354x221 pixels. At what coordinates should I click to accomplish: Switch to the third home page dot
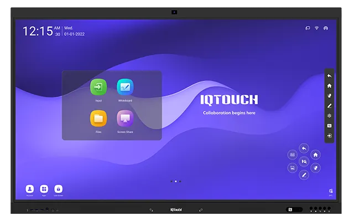pos(180,181)
